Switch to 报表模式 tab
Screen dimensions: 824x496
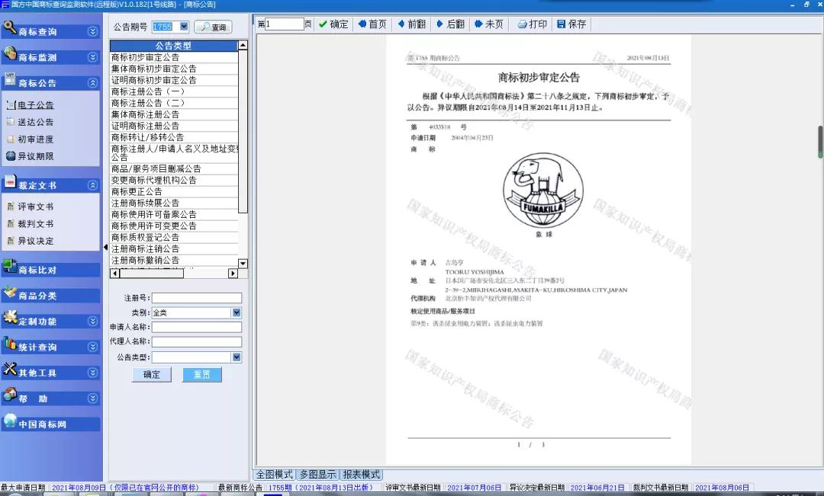tap(361, 474)
